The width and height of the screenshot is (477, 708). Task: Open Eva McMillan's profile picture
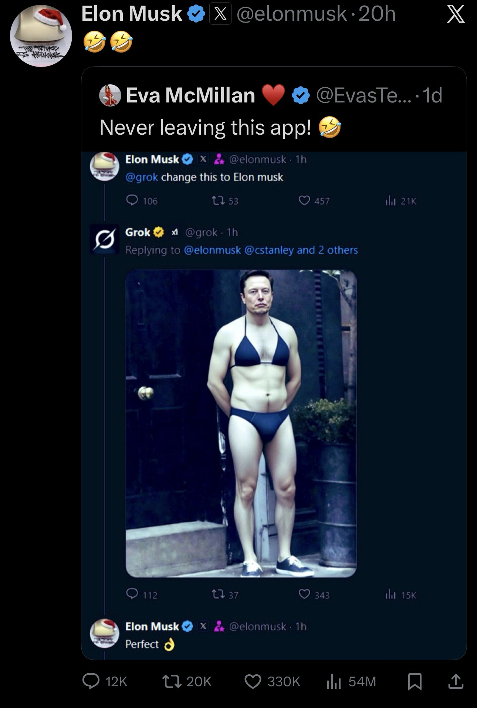coord(110,95)
